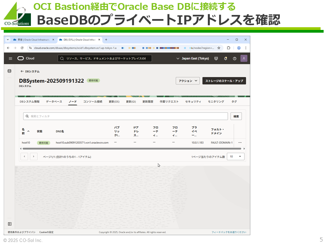Click the browser address bar URL
This screenshot has height=245, width=326.
pos(124,48)
